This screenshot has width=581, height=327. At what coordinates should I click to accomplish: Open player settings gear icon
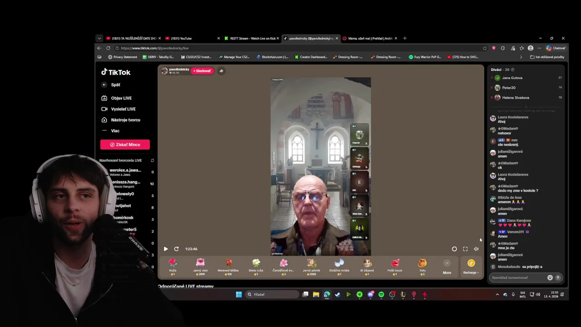(x=454, y=249)
